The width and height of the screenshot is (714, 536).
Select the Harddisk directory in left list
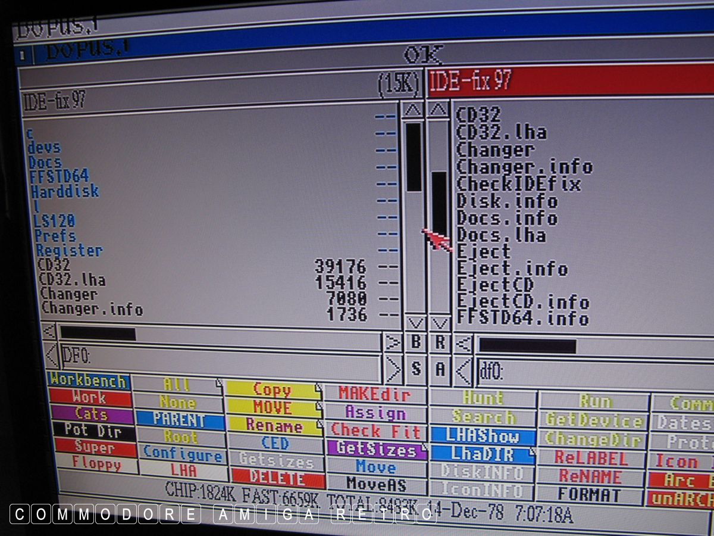tap(65, 192)
